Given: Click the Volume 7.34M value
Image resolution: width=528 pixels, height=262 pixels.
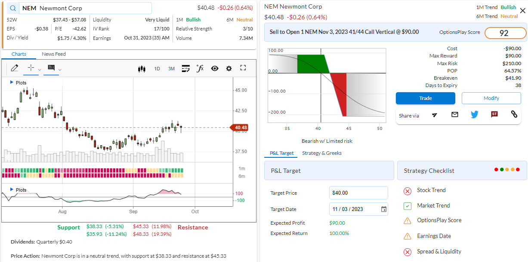Looking at the screenshot, I should click(246, 38).
